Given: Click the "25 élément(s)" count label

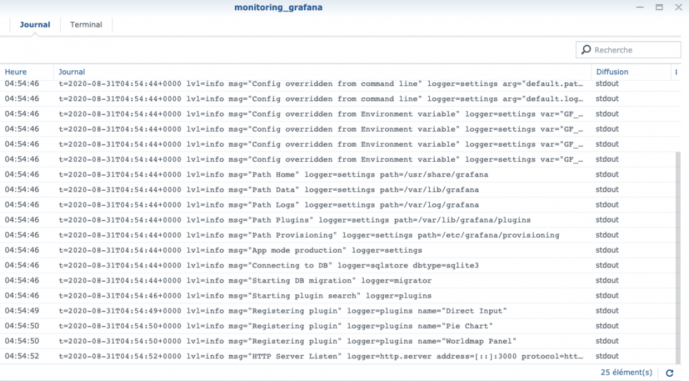Looking at the screenshot, I should pos(626,373).
